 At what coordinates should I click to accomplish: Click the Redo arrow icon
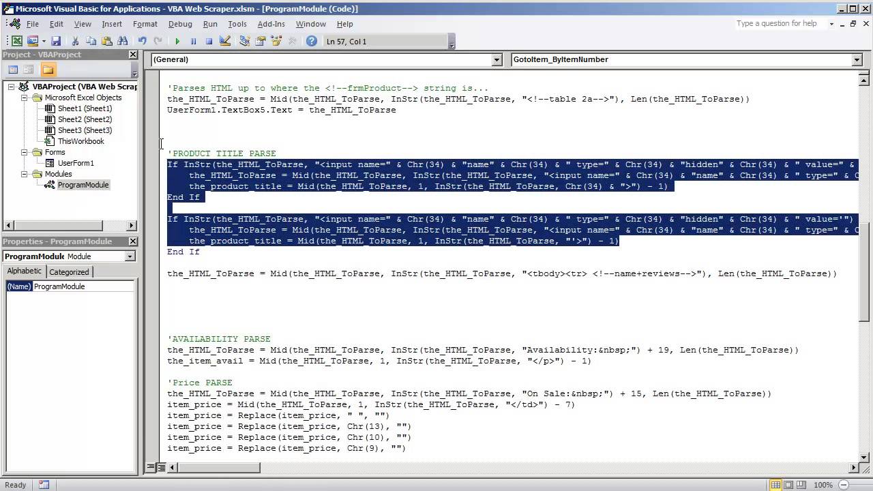coord(158,42)
